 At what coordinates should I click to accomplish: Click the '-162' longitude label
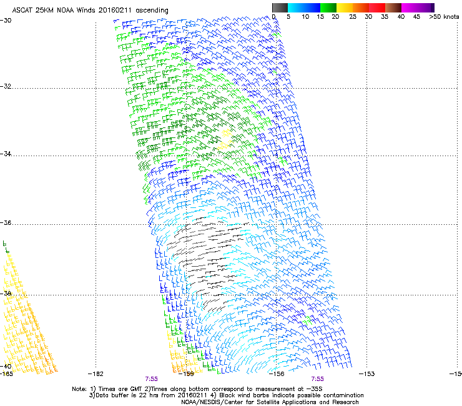pyautogui.click(x=96, y=374)
